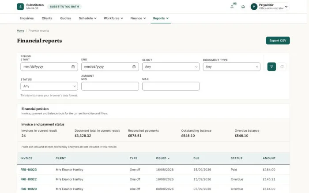Click the home icon in header
This screenshot has width=309, height=193.
point(243,7)
